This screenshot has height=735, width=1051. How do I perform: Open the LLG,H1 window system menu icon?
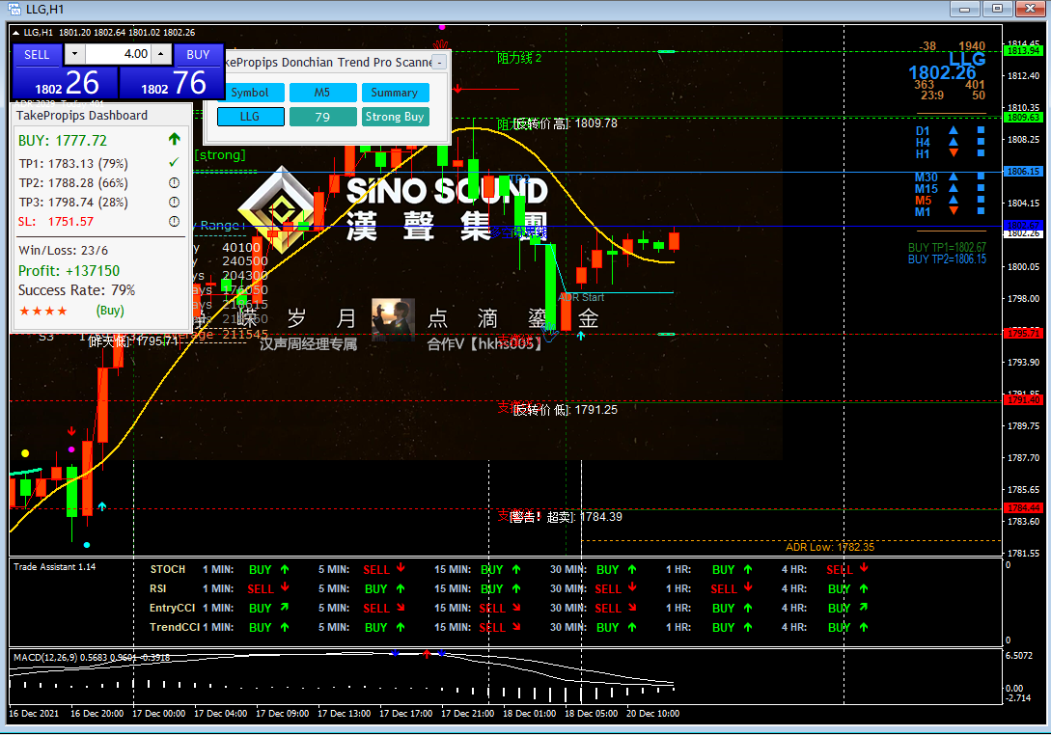click(14, 10)
